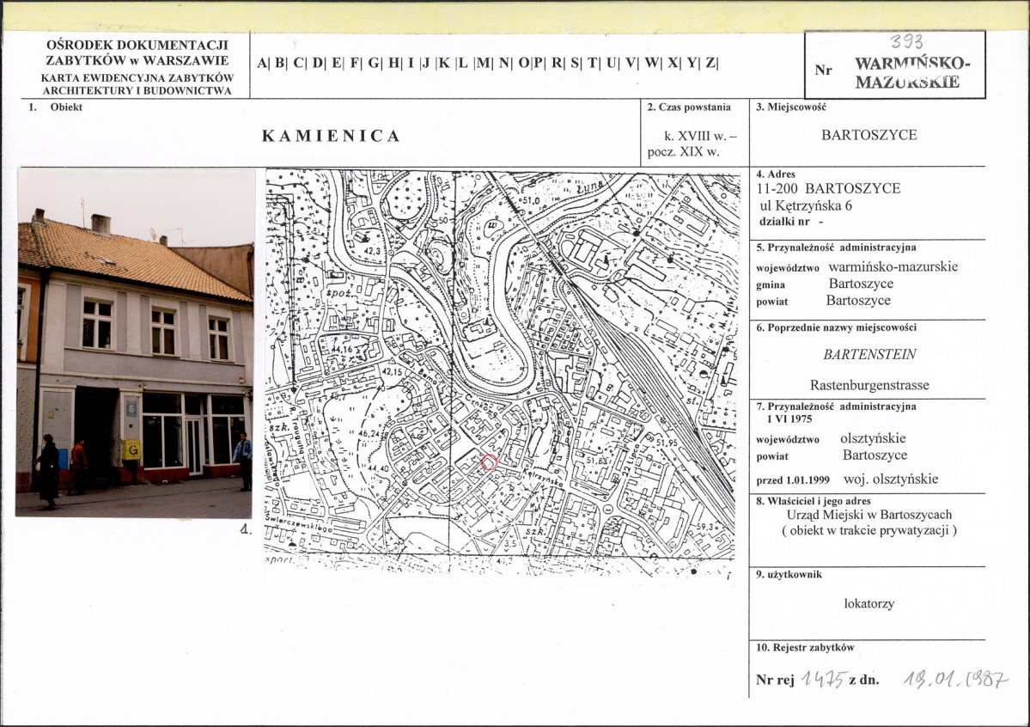This screenshot has height=727, width=1030.
Task: Select former name "BARTENSTEIN"
Action: pyautogui.click(x=869, y=354)
